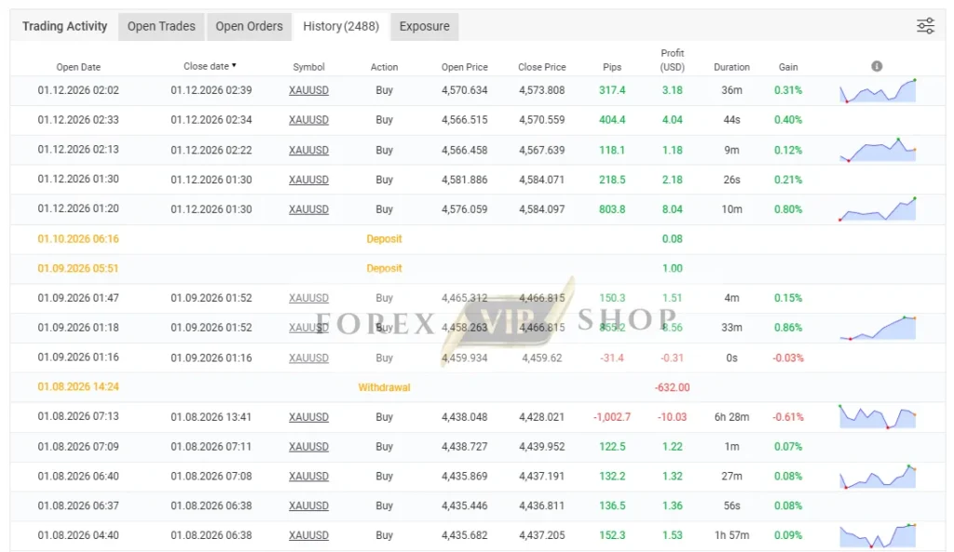
Task: Click the Deposit entry dated 01.10.2026 06:16
Action: [385, 239]
